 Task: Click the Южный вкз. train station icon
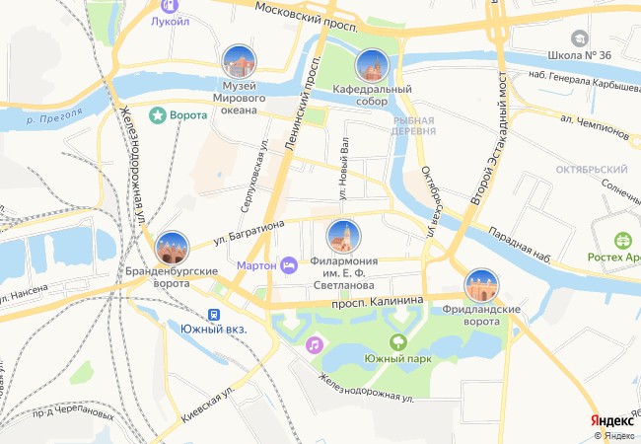pos(213,315)
